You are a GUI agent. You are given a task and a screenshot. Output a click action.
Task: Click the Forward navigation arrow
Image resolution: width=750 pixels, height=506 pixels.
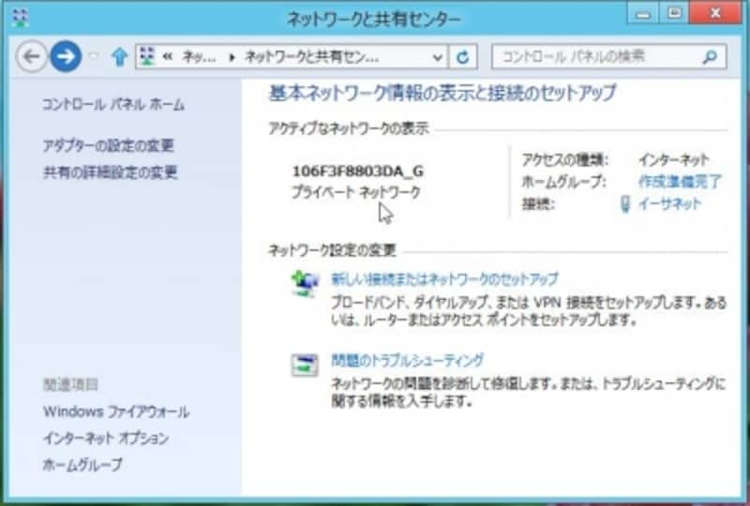coord(66,56)
